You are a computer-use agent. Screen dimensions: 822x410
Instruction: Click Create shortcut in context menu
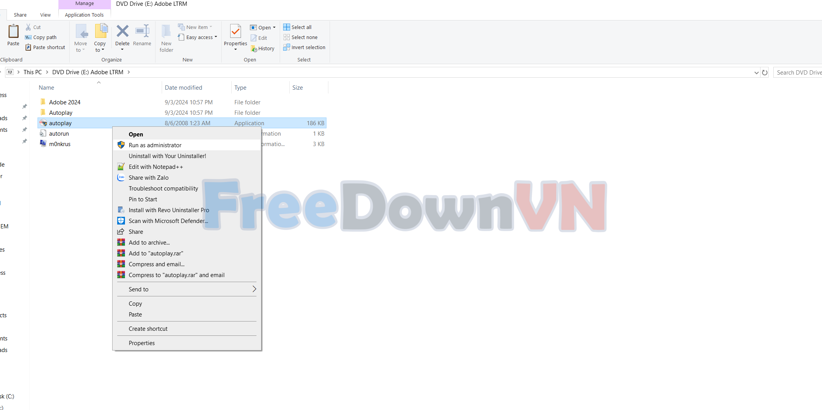point(148,328)
